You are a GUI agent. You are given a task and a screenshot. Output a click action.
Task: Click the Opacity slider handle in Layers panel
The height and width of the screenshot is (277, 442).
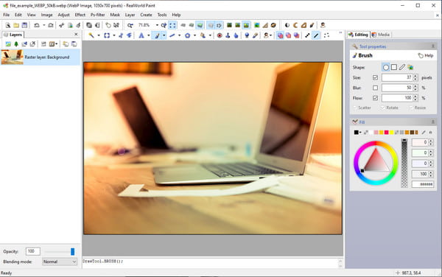72,251
